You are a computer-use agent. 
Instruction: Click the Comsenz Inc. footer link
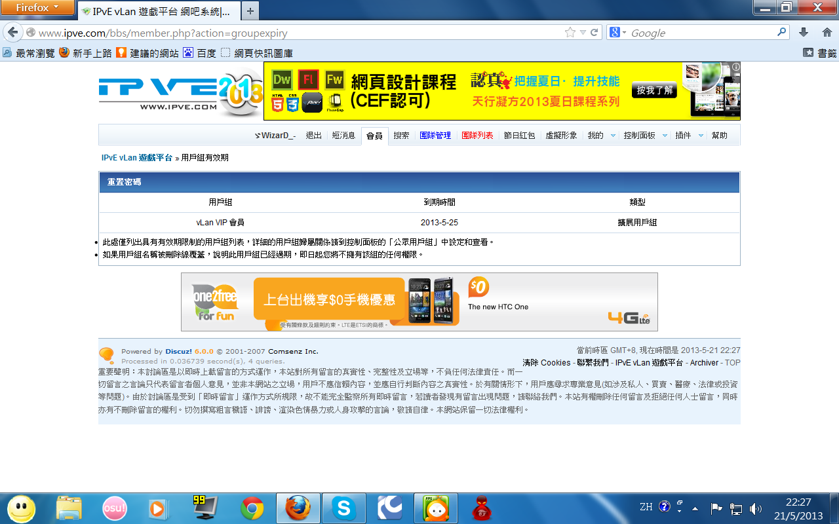(x=293, y=352)
